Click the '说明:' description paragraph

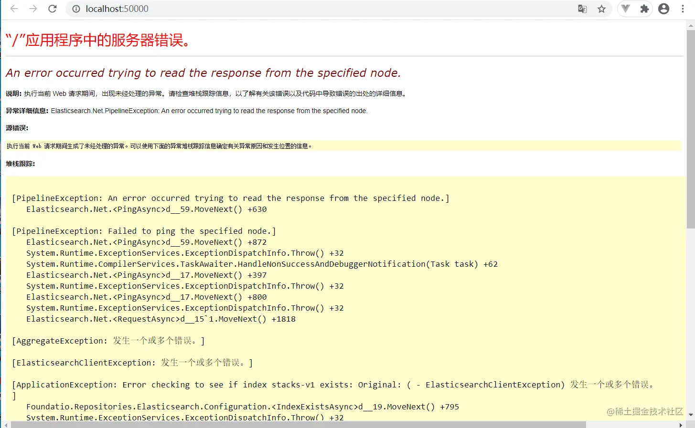click(207, 94)
